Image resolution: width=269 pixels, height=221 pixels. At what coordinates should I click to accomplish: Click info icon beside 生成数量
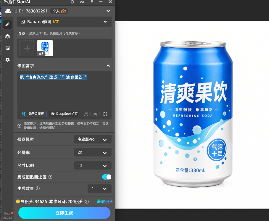[x=38, y=188]
